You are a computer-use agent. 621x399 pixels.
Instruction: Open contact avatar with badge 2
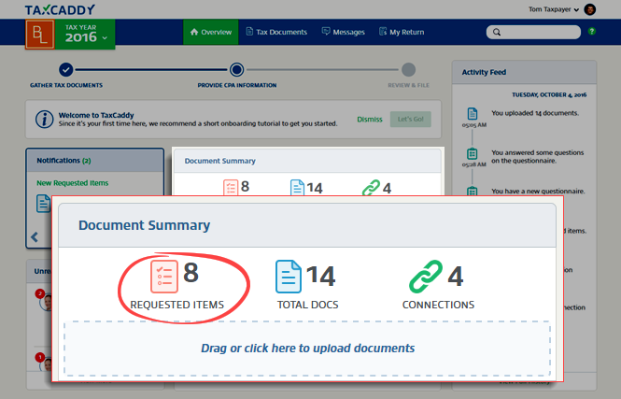click(46, 301)
